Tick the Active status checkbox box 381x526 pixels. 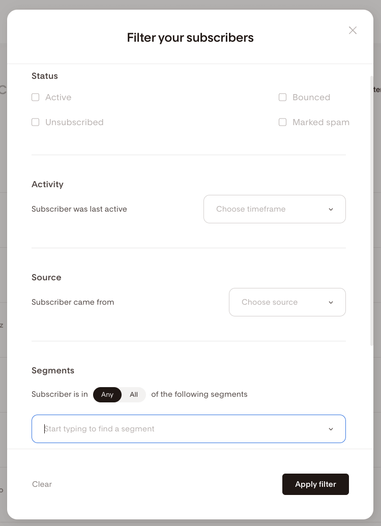point(36,97)
